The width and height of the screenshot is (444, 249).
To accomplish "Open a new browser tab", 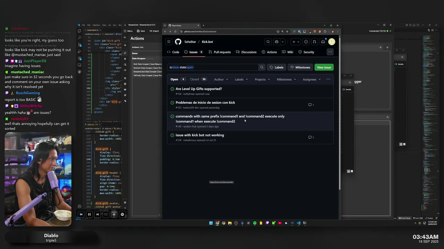I will 203,25.
